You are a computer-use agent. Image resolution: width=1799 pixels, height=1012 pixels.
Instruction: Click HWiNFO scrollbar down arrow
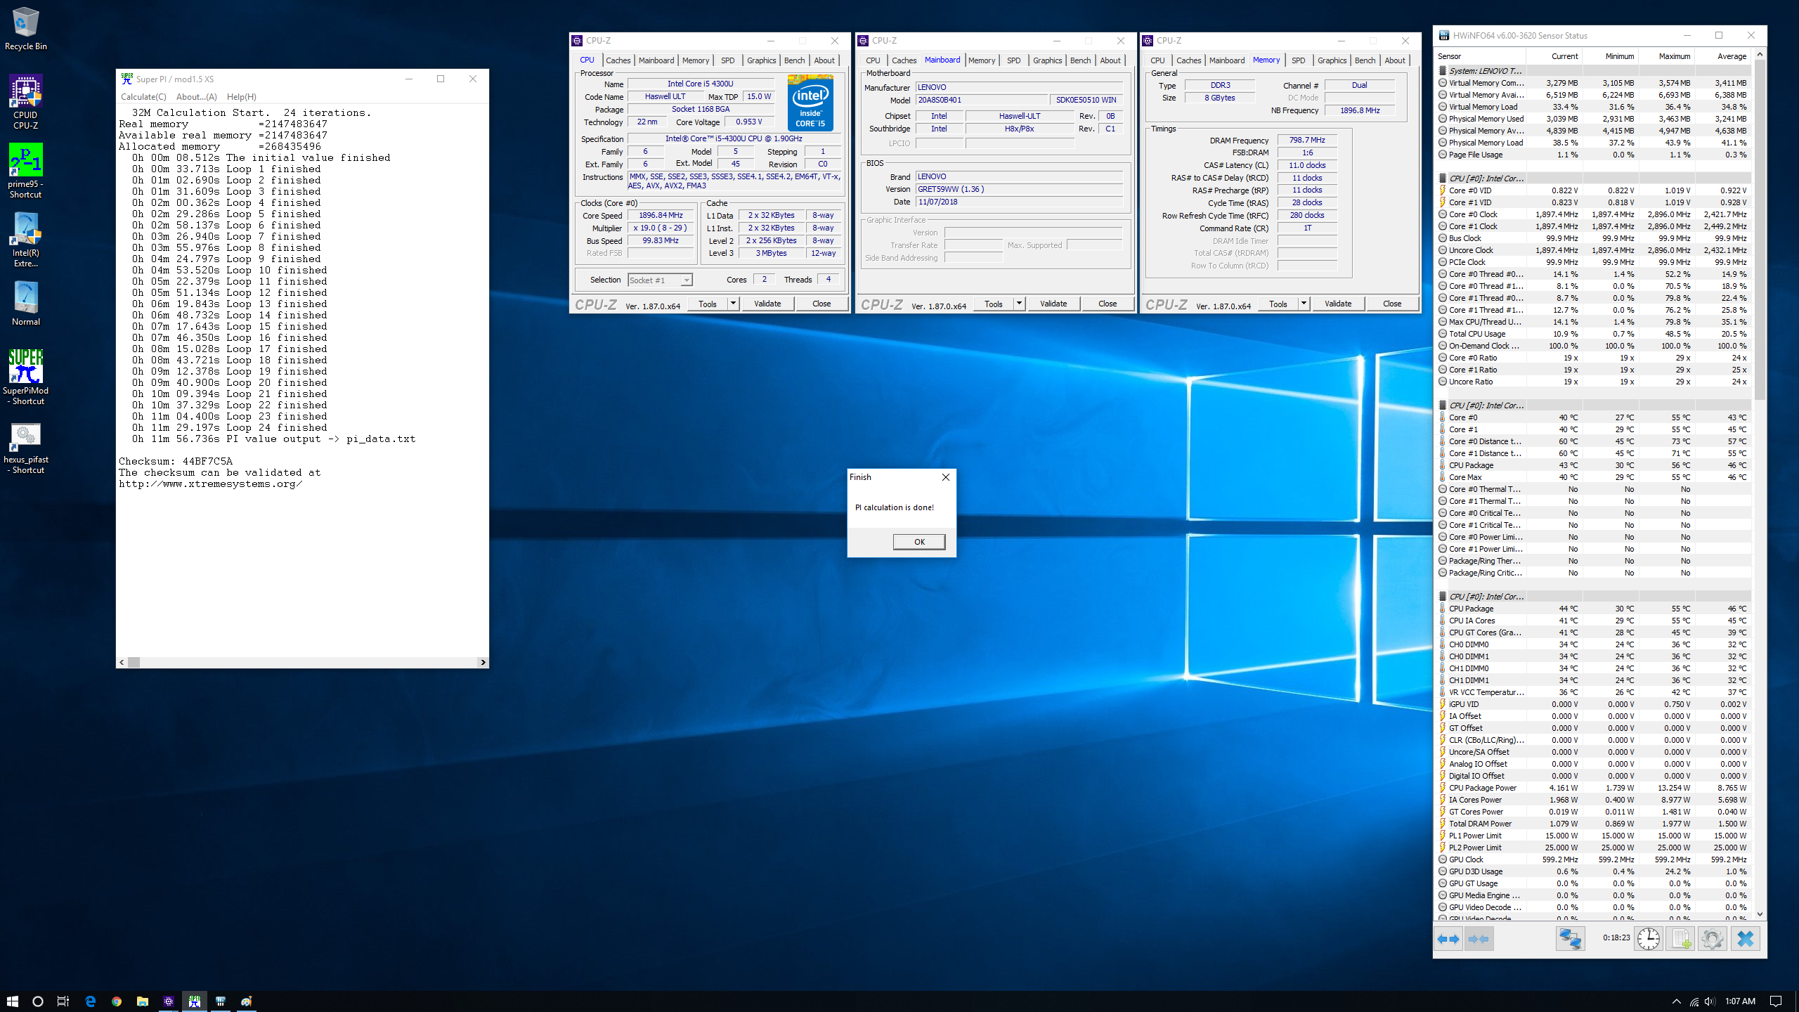point(1760,914)
